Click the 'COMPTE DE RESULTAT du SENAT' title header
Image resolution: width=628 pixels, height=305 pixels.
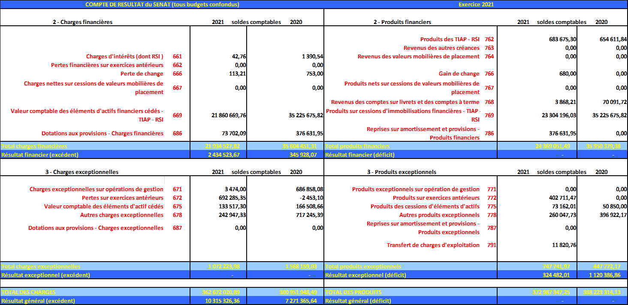coord(162,4)
